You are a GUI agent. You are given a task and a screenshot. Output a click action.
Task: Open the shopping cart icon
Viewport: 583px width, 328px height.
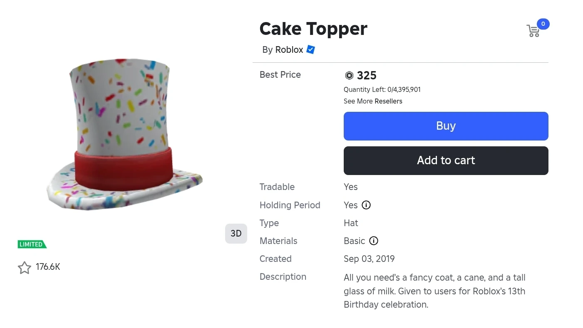point(533,31)
